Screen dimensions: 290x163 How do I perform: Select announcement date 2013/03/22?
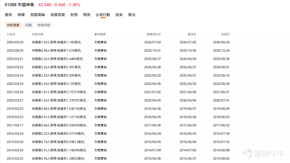(15, 158)
